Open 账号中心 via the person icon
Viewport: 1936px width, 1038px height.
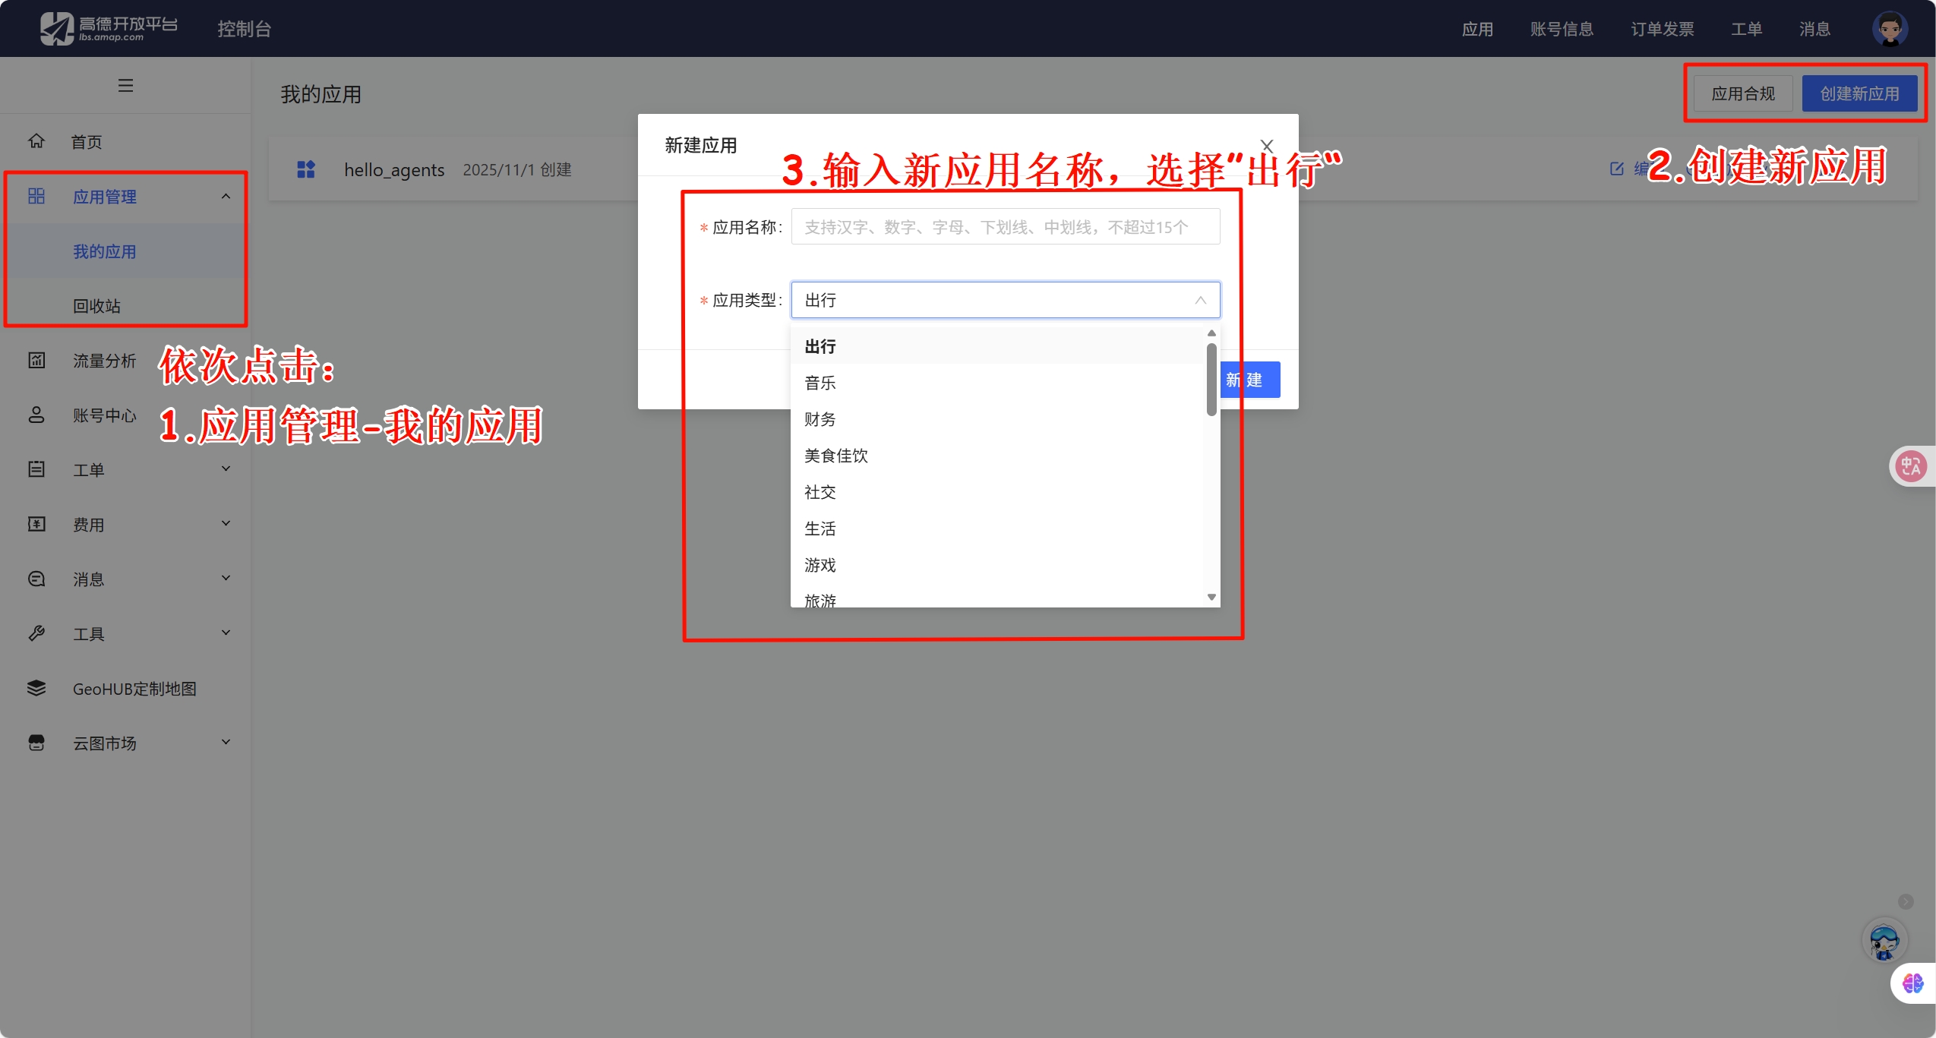pos(36,415)
